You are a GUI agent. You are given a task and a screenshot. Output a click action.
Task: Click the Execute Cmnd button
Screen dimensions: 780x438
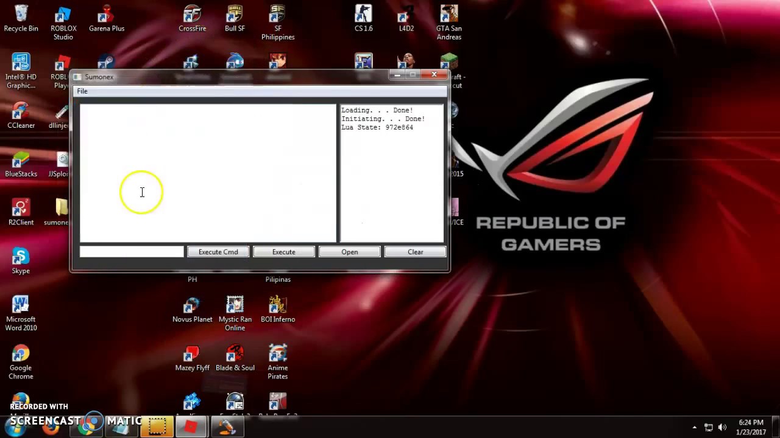(x=218, y=252)
